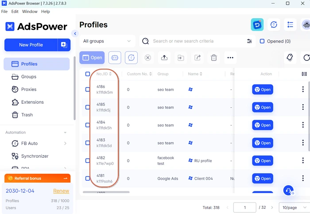The image size is (310, 214).
Task: Click the move to group toolbar icon
Action: point(181,58)
